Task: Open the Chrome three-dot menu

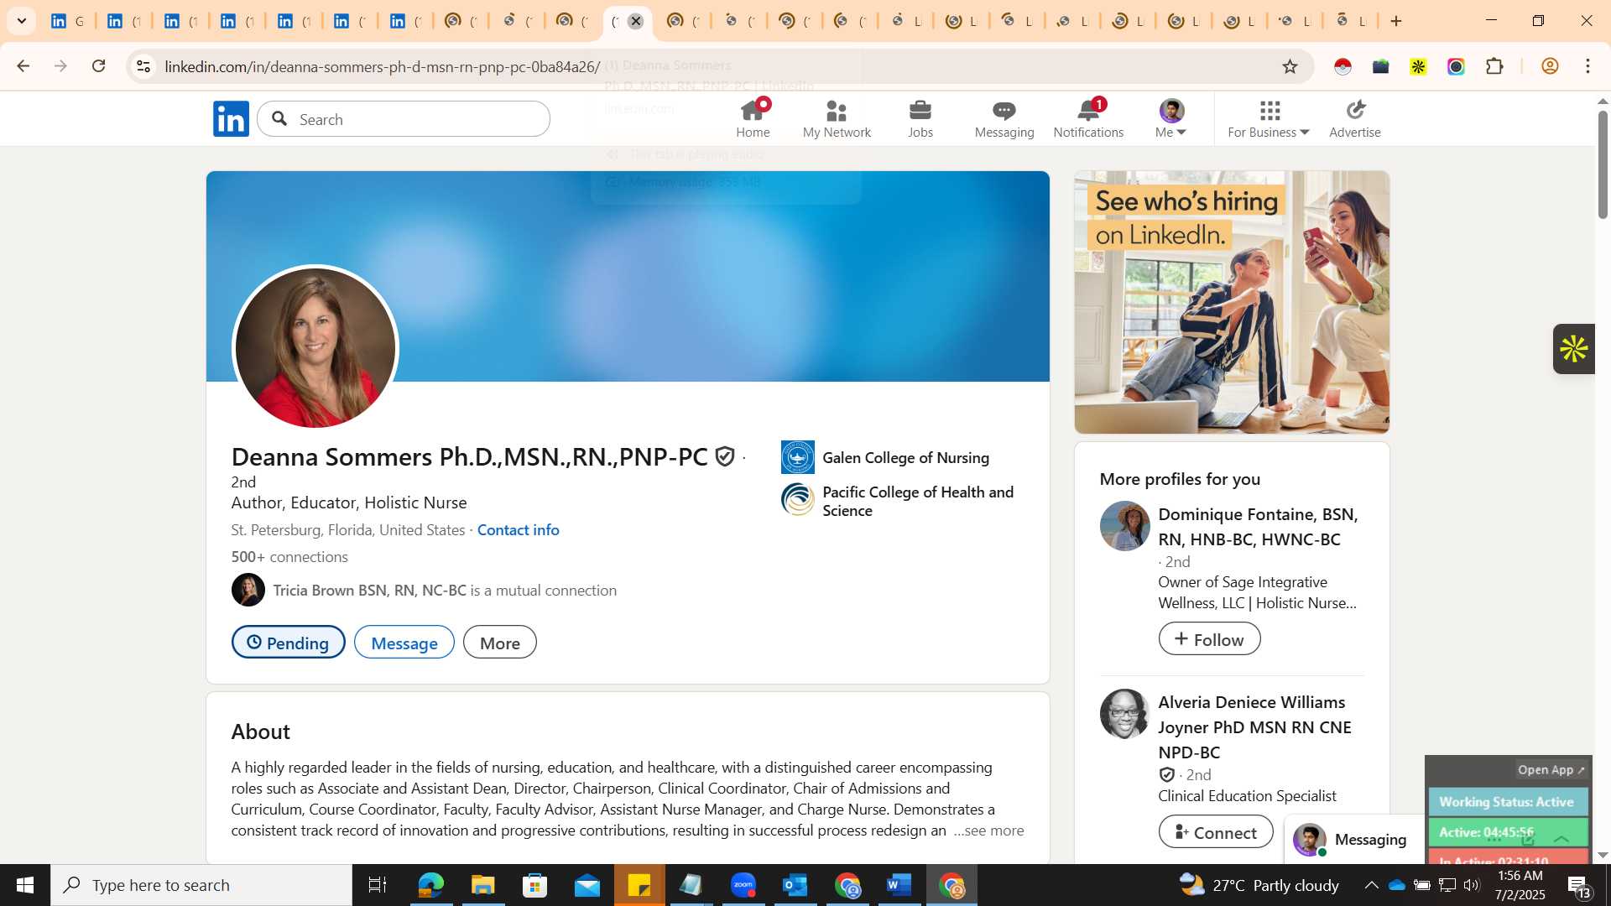Action: (x=1588, y=66)
